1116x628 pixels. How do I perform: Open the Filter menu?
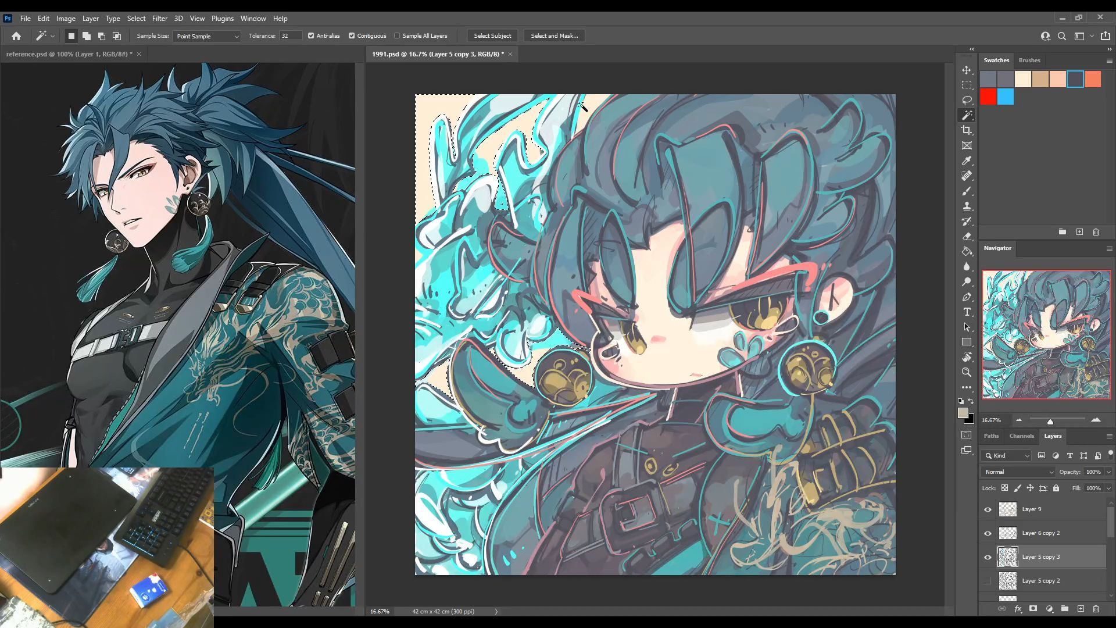coord(160,19)
